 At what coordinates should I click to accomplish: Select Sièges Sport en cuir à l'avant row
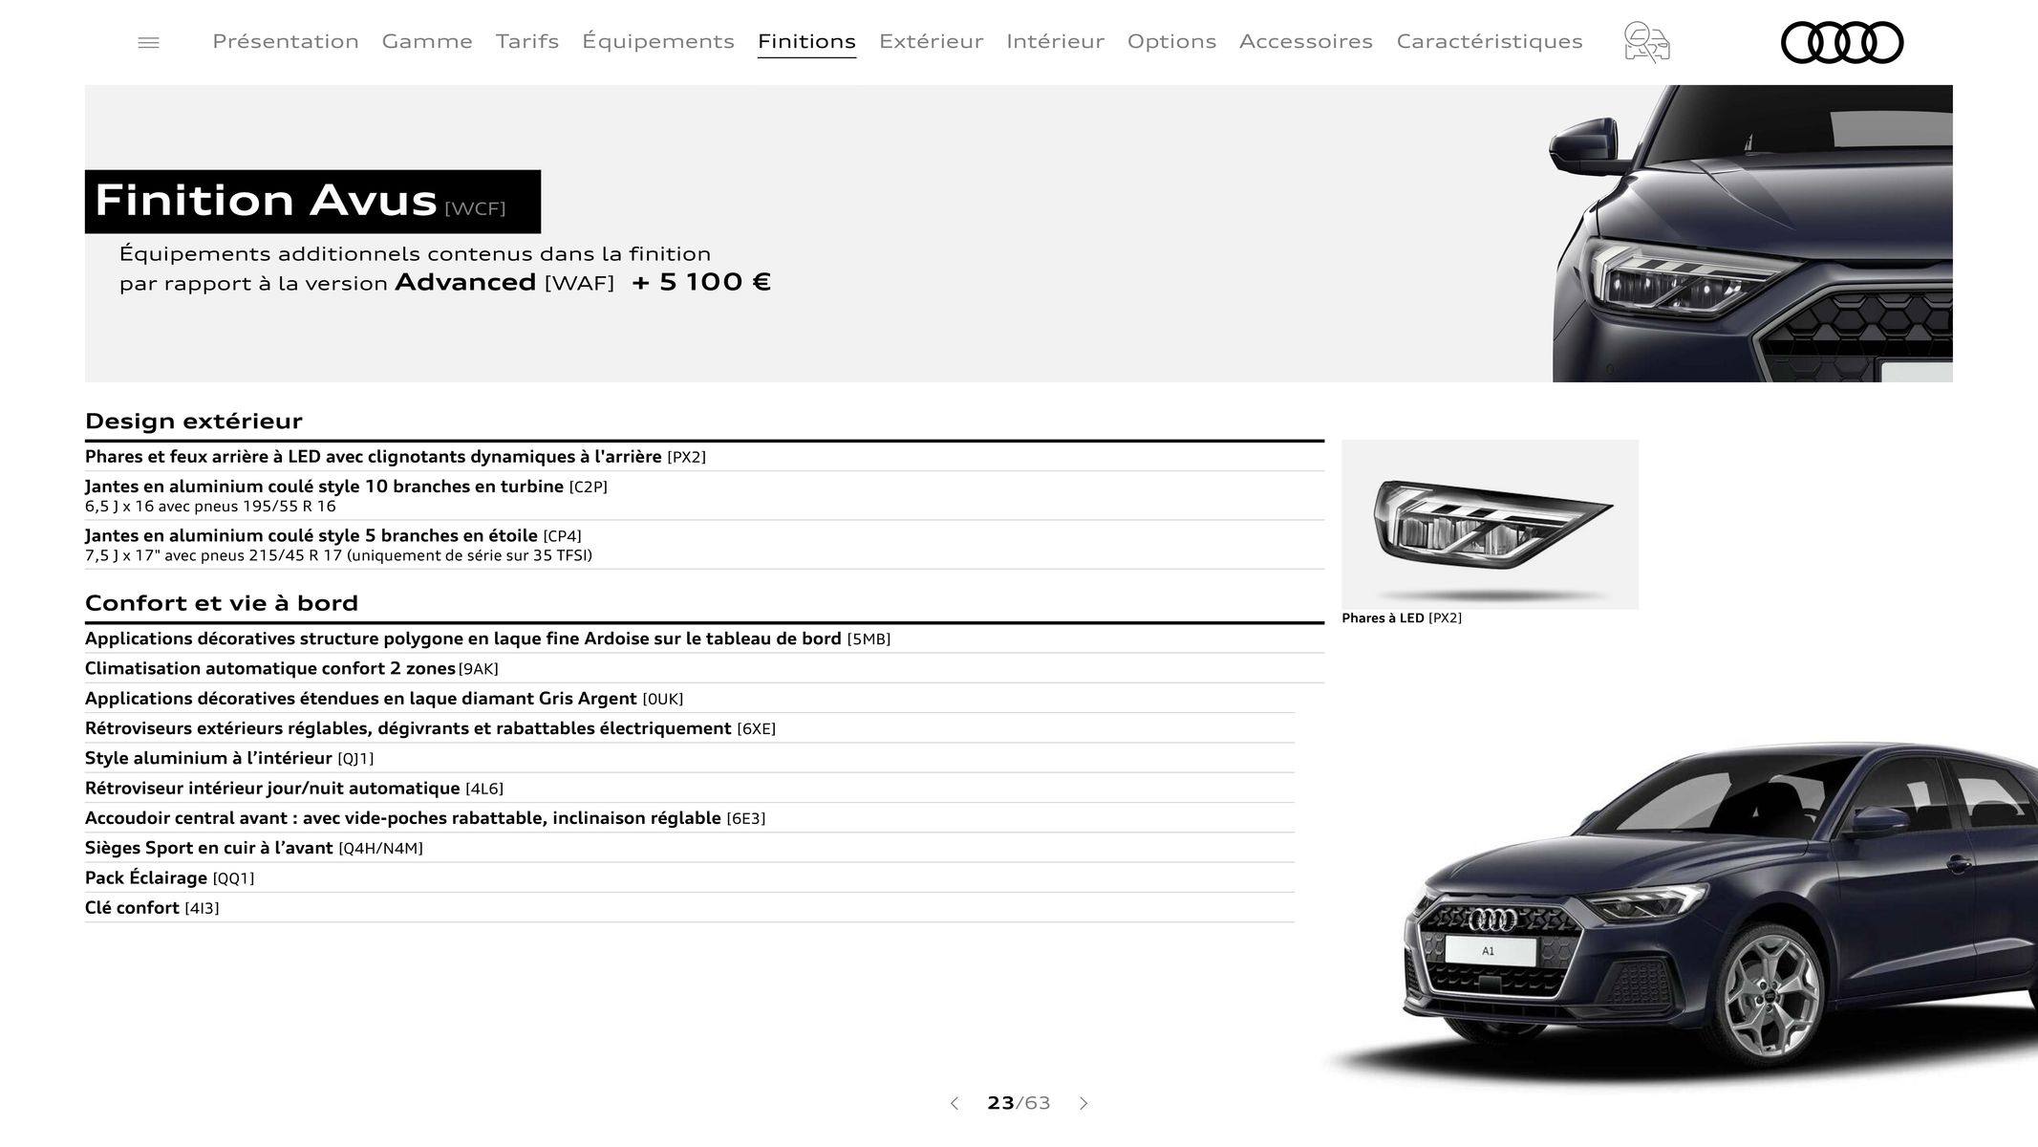(x=690, y=848)
